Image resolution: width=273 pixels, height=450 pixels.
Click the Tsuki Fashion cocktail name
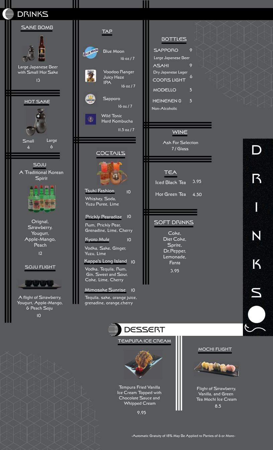[99, 191]
